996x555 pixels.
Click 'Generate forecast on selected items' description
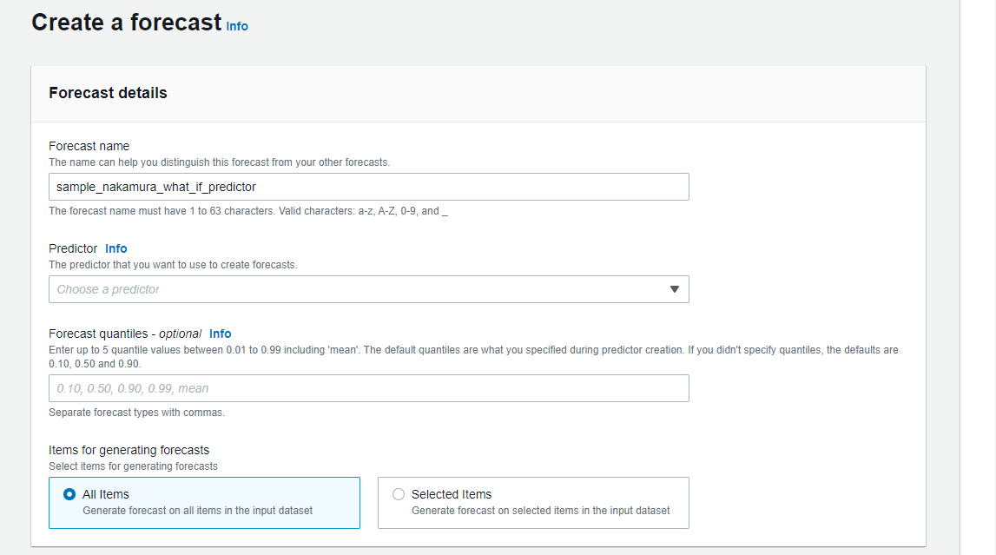540,511
